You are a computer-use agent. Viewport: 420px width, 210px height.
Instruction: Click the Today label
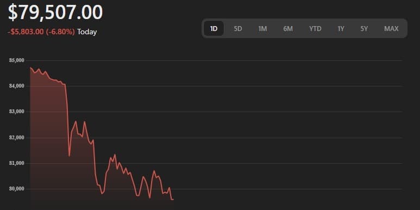click(x=87, y=32)
